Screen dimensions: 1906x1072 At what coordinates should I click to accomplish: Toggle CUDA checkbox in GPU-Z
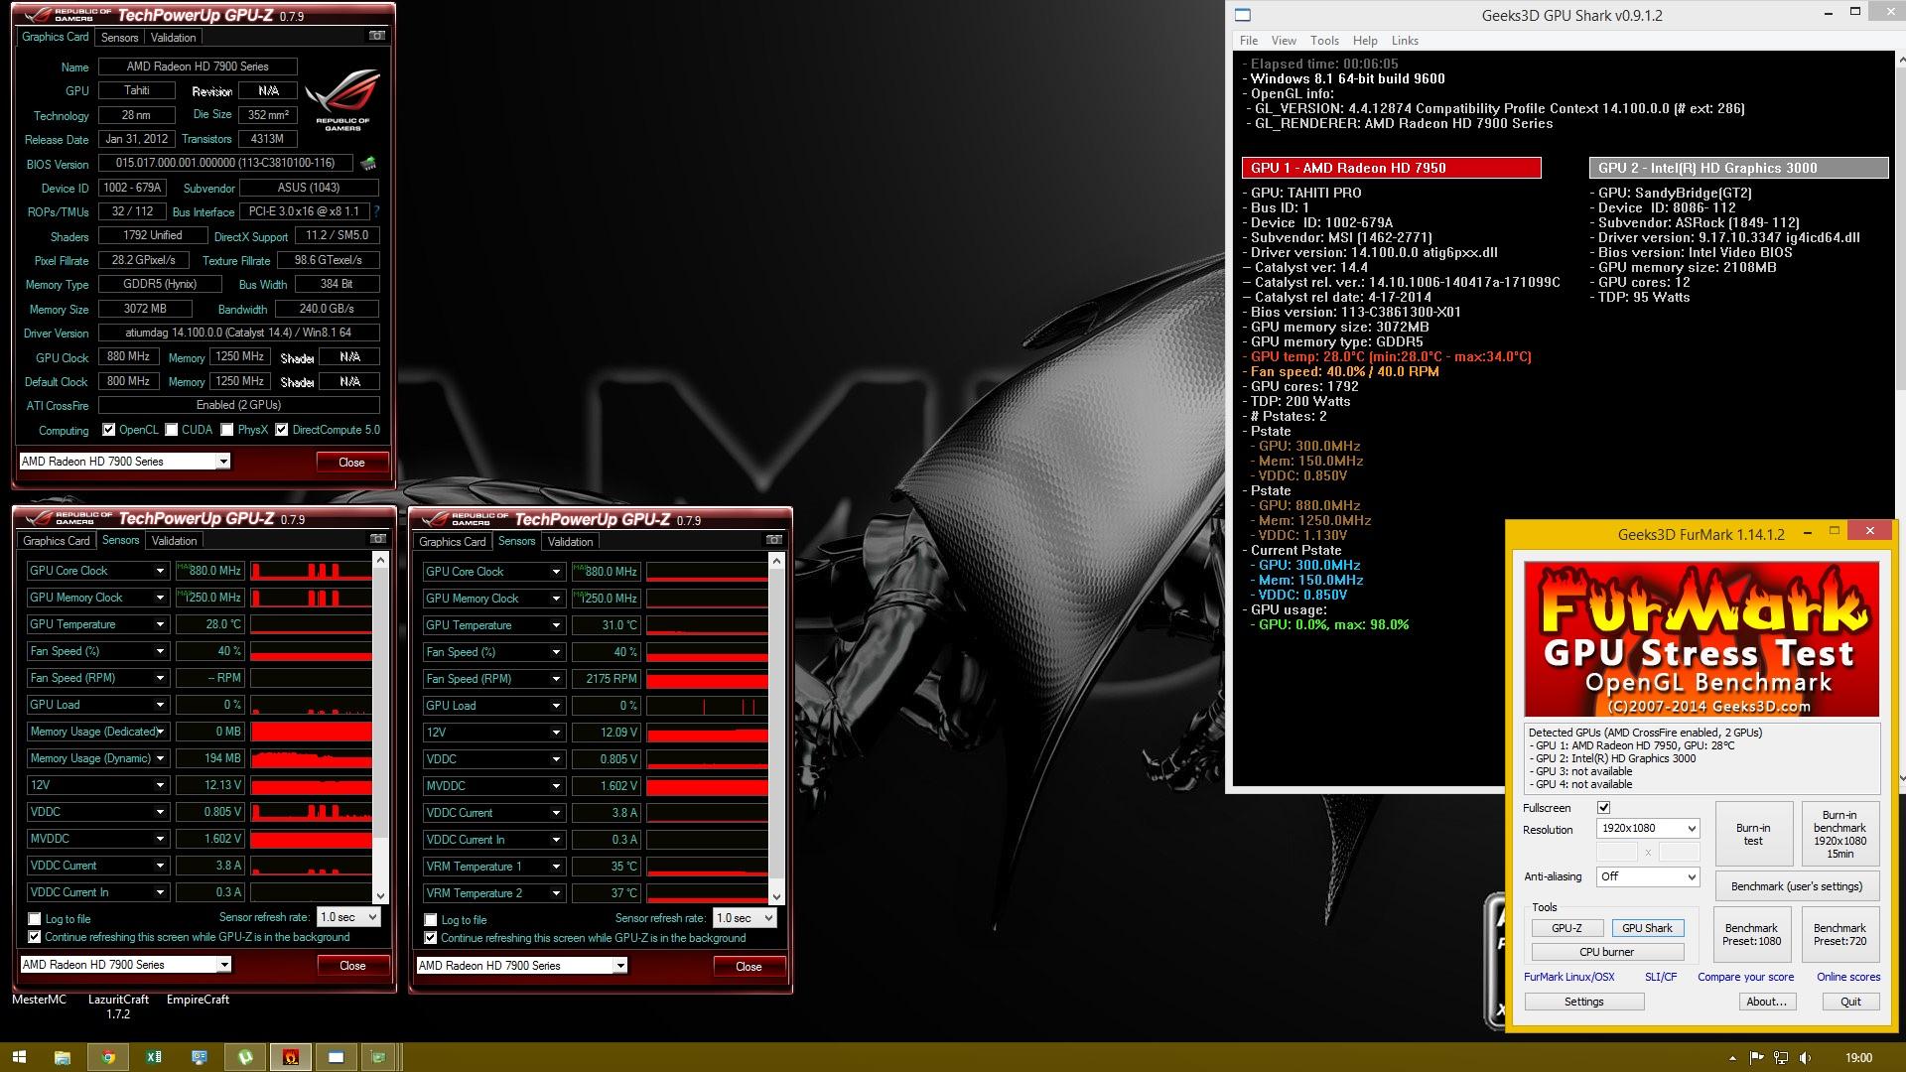point(172,430)
